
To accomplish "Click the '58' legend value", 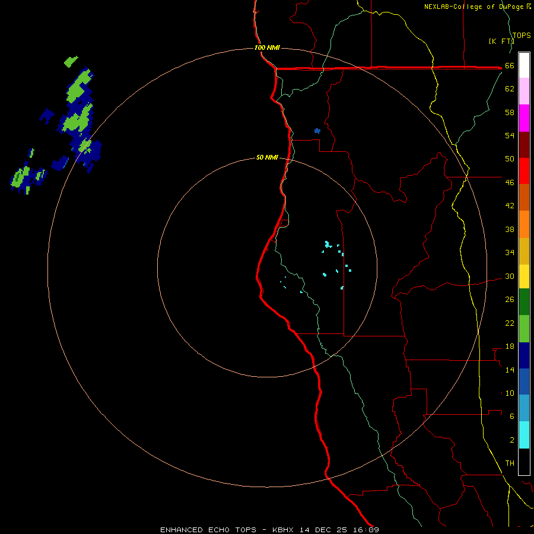I will (x=510, y=112).
